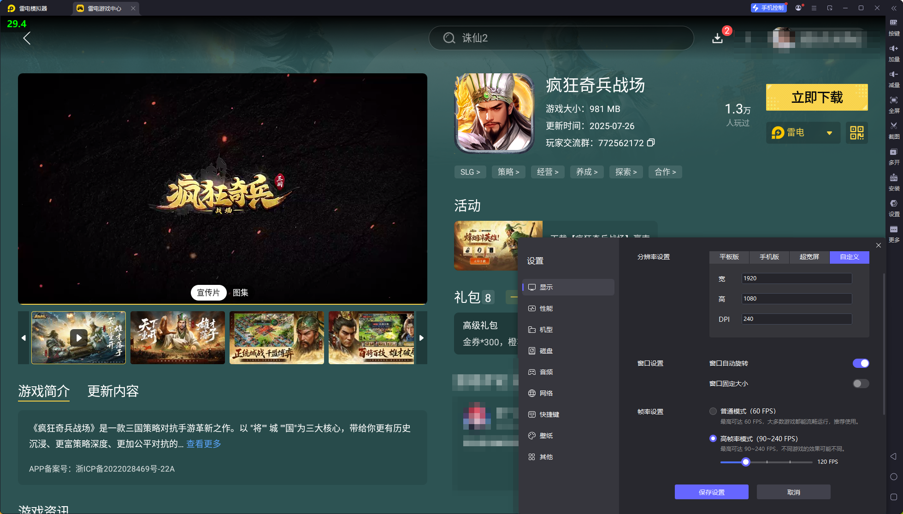Open the 性能 performance settings section
The width and height of the screenshot is (903, 514).
568,308
